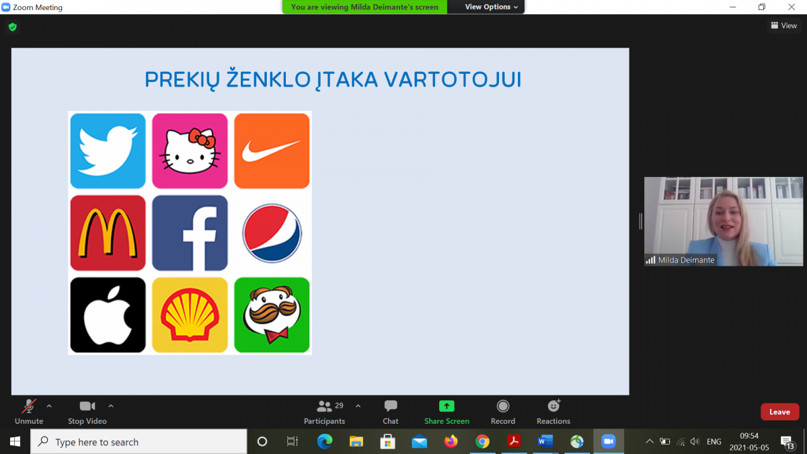
Task: Click the Milda Deimante name label
Action: tap(686, 260)
